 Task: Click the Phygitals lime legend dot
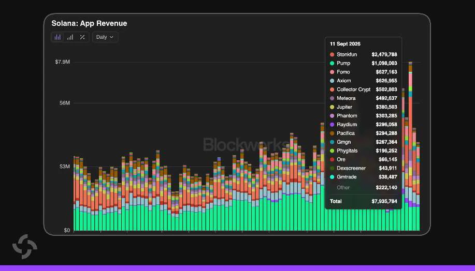(x=332, y=150)
